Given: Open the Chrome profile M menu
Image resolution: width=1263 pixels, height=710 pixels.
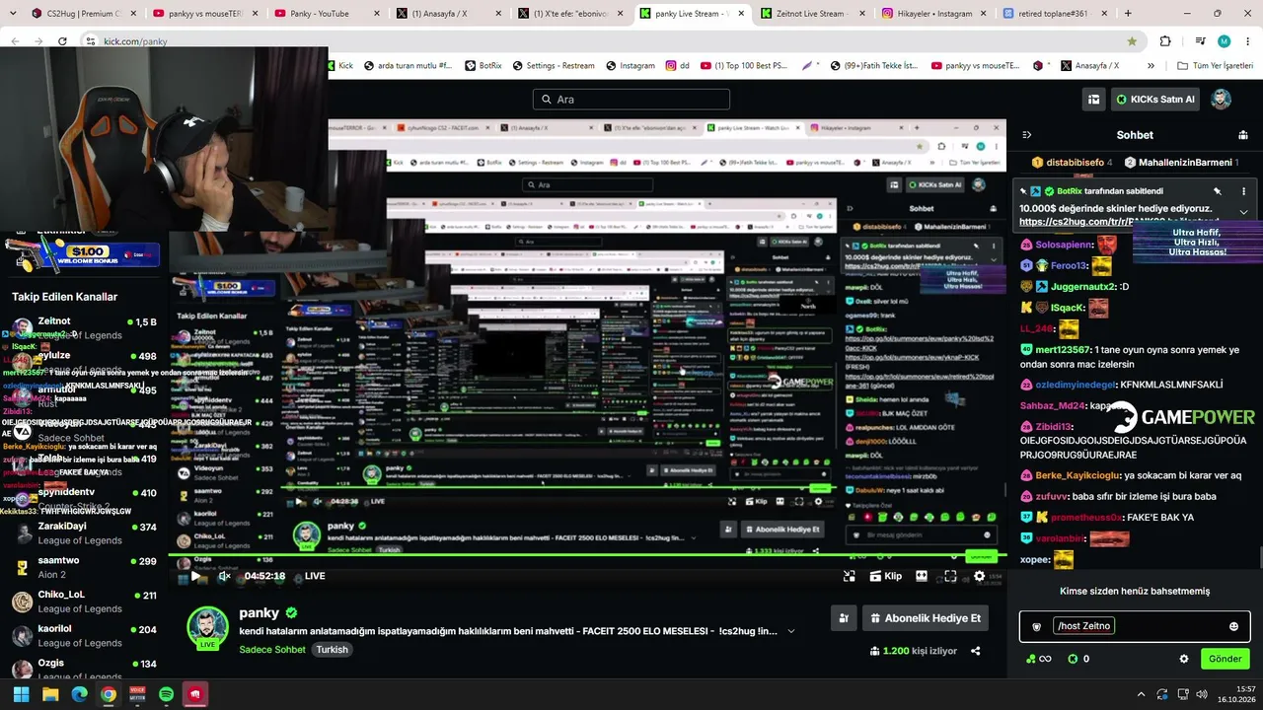Looking at the screenshot, I should coord(1225,41).
